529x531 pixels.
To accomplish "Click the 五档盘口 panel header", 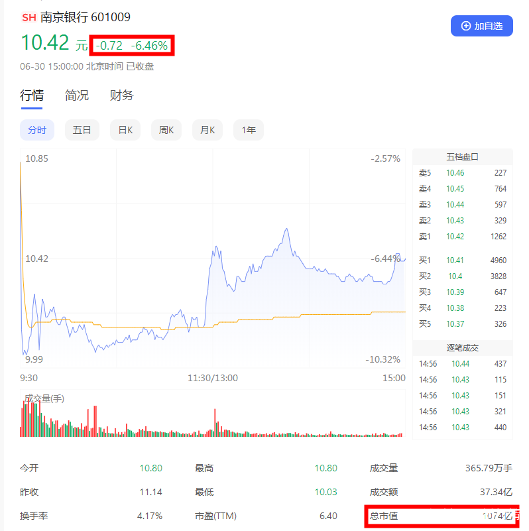I will pos(462,157).
